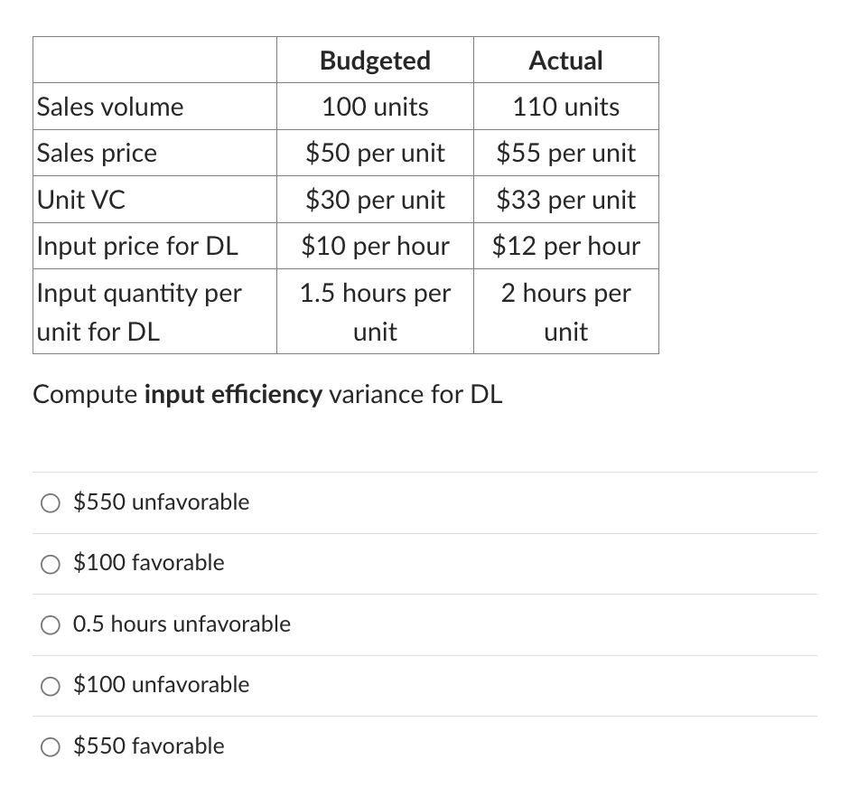Viewport: 849px width, 797px height.
Task: Click the 110 units actual cell
Action: click(565, 107)
